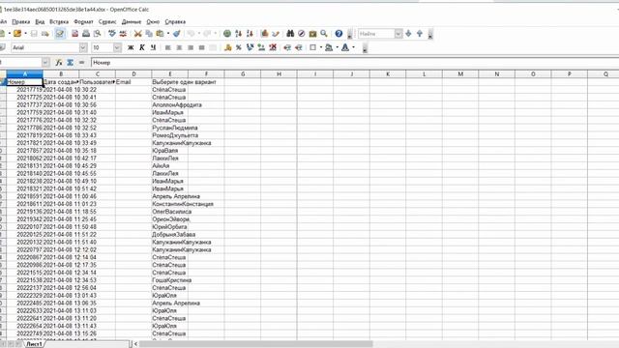This screenshot has width=619, height=348.
Task: Show the Draw Functions toolbar
Action: (276, 34)
